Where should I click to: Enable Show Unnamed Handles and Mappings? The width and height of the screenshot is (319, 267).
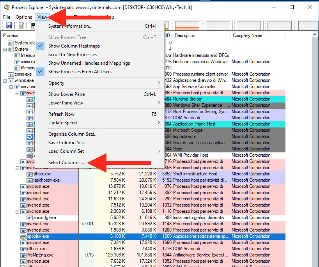coord(100,63)
